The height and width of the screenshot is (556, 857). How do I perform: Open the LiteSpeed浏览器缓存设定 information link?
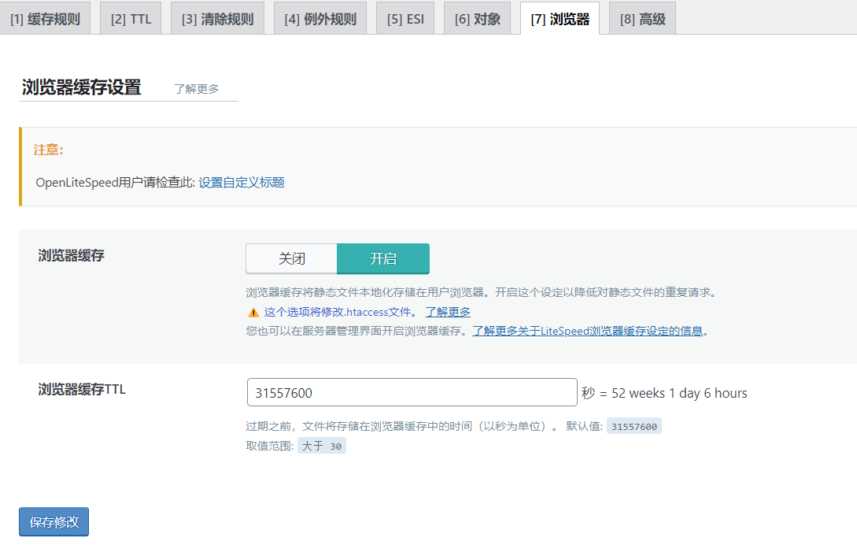point(587,331)
